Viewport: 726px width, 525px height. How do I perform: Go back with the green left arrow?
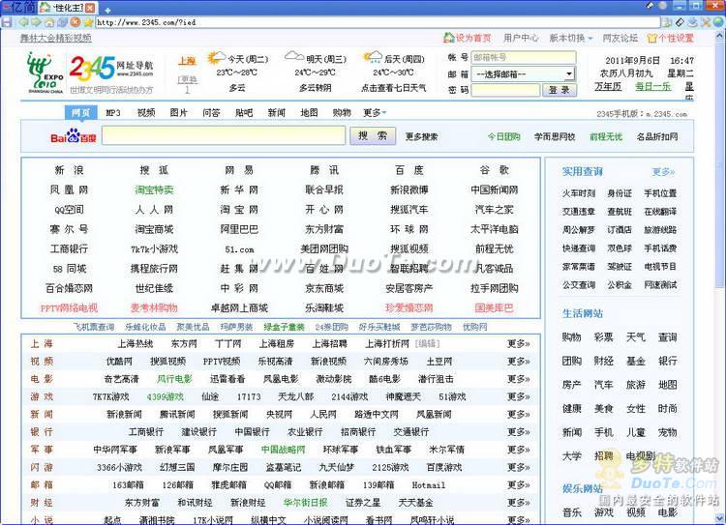(x=23, y=22)
